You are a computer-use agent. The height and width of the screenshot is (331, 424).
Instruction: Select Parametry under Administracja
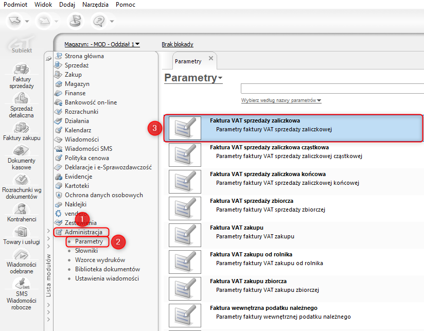point(88,241)
